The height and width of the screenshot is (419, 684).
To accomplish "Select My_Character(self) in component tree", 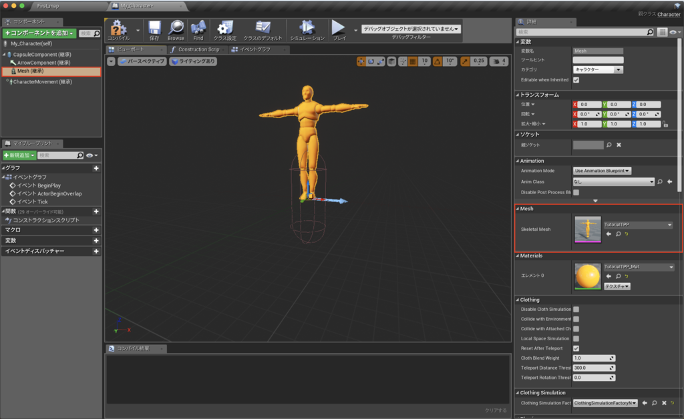I will (31, 43).
